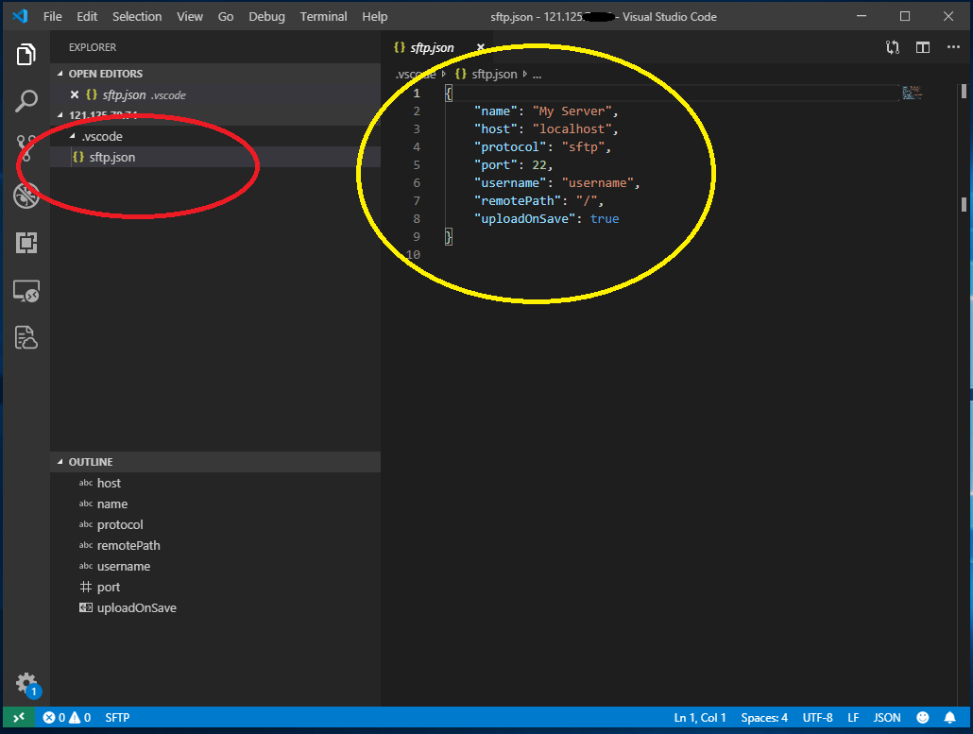Viewport: 973px width, 734px height.
Task: Click the minimap code preview
Action: (x=912, y=94)
